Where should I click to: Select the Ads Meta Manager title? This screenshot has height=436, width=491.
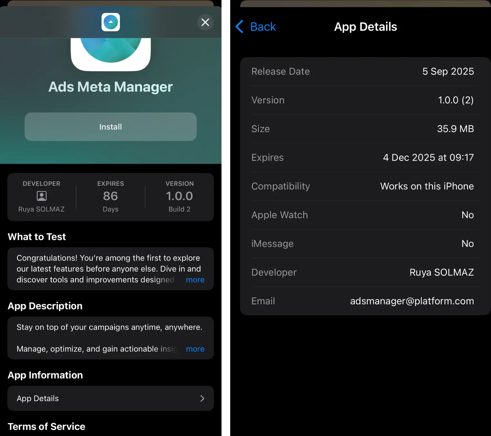110,87
